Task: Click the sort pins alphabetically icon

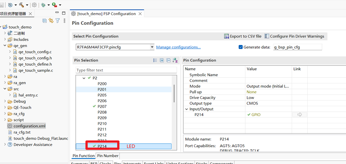Action: (x=175, y=60)
